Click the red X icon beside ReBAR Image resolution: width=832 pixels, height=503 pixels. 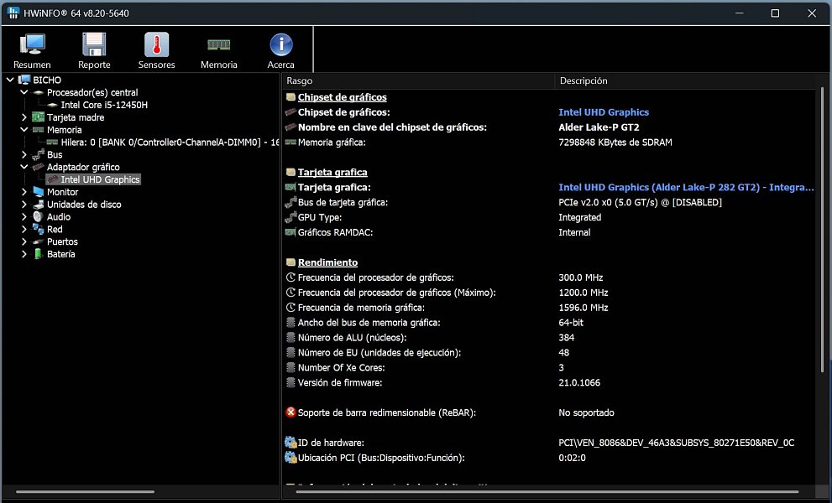pyautogui.click(x=290, y=412)
